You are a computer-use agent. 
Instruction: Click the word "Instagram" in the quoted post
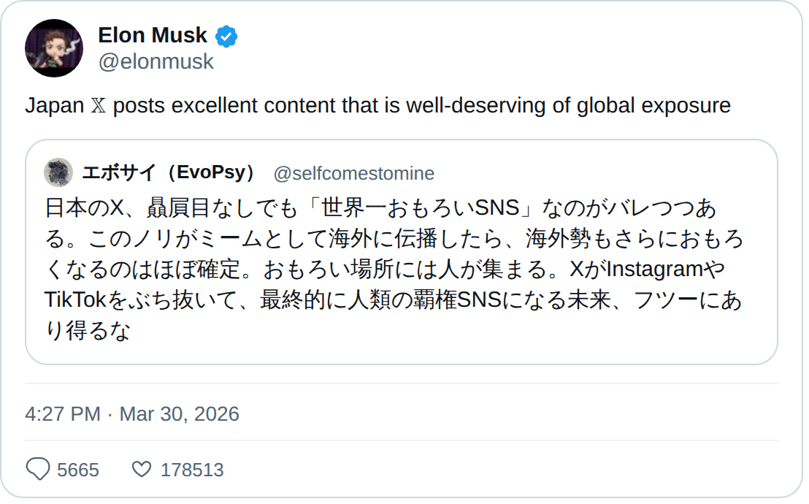[x=653, y=270]
